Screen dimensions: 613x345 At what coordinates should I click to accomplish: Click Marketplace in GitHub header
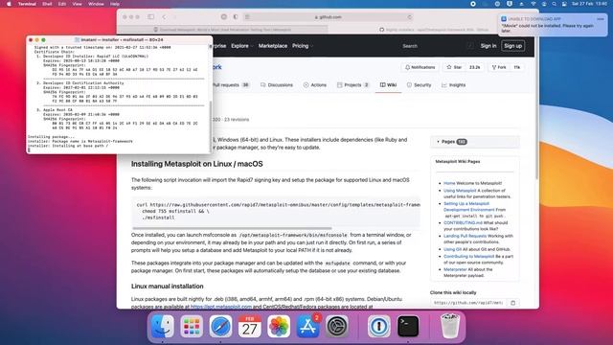pyautogui.click(x=272, y=46)
